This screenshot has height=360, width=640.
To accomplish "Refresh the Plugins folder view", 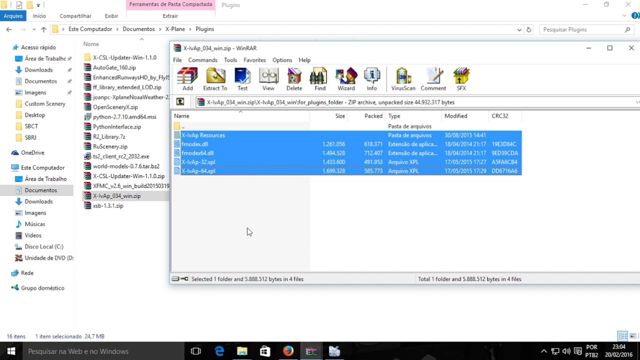I will point(529,29).
